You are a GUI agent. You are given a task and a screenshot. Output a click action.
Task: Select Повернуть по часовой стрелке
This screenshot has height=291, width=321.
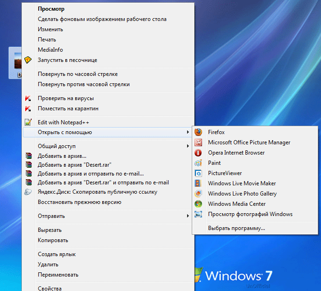tap(77, 74)
